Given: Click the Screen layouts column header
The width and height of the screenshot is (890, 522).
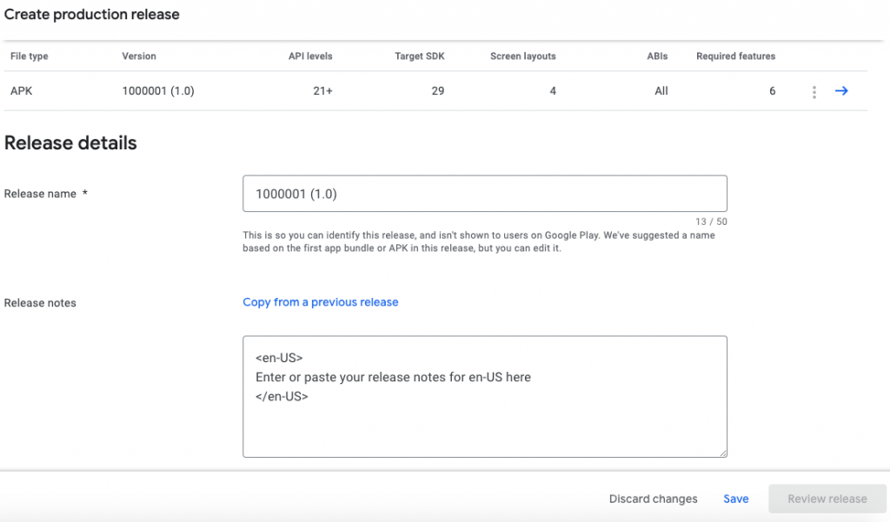Looking at the screenshot, I should pos(522,56).
